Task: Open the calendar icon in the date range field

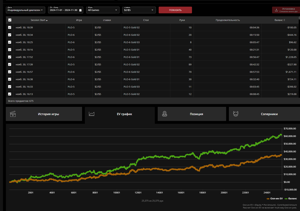Action: (81, 10)
